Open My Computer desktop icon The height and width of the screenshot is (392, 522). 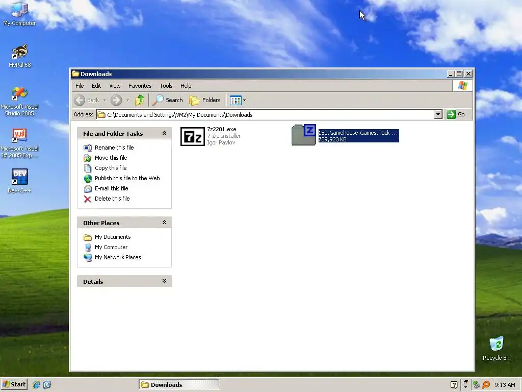(x=19, y=14)
